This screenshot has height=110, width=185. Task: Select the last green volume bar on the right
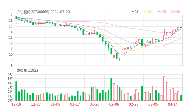coord(181,98)
